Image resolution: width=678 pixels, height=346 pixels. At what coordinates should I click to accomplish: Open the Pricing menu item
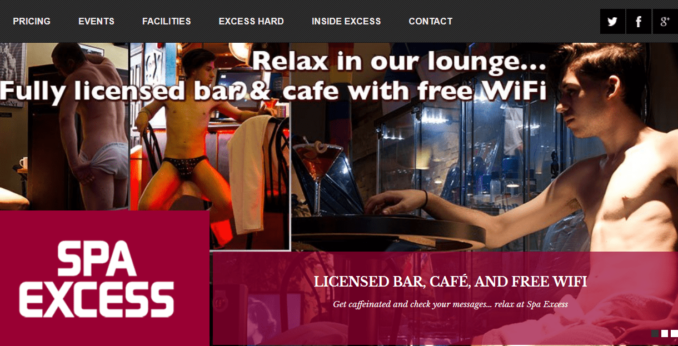pos(32,21)
